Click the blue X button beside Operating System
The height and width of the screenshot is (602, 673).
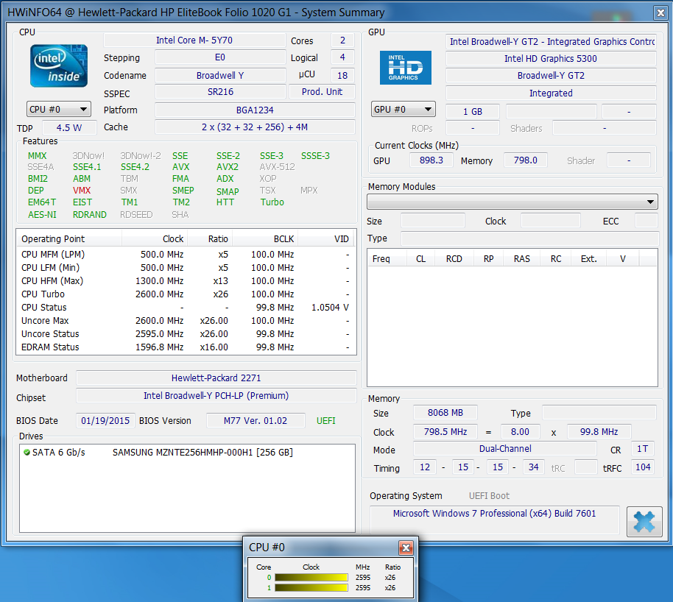(644, 521)
